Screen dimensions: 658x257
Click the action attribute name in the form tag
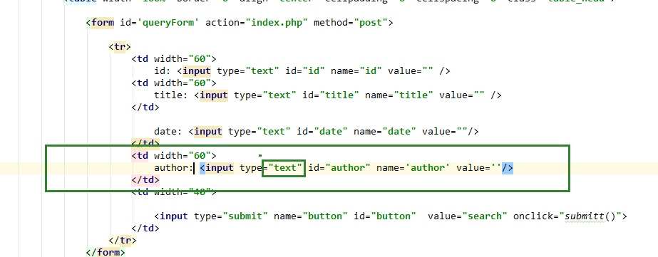point(222,23)
